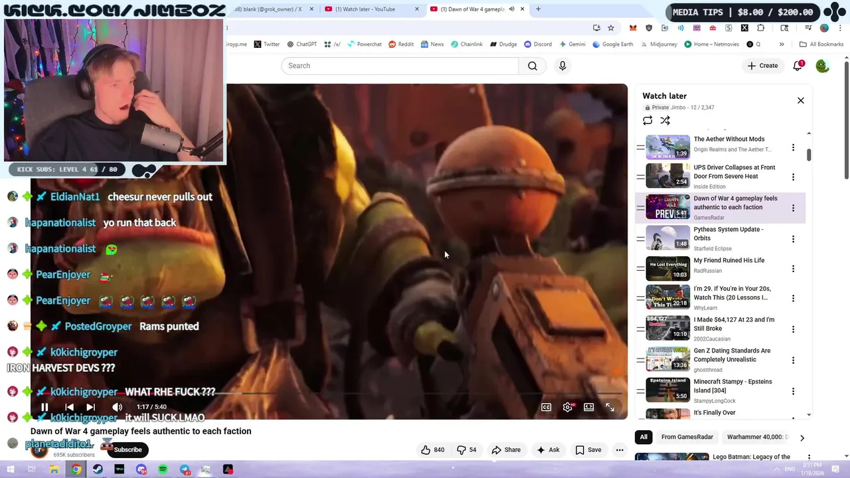Open Spotify from the taskbar
The width and height of the screenshot is (850, 478).
[x=163, y=469]
